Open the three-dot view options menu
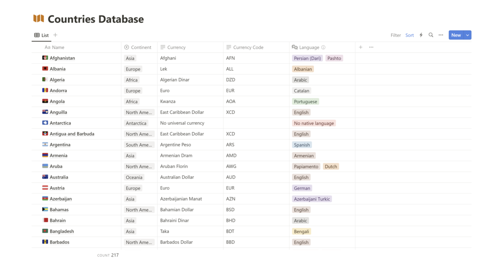Screen dimensions: 482x261 coord(441,35)
